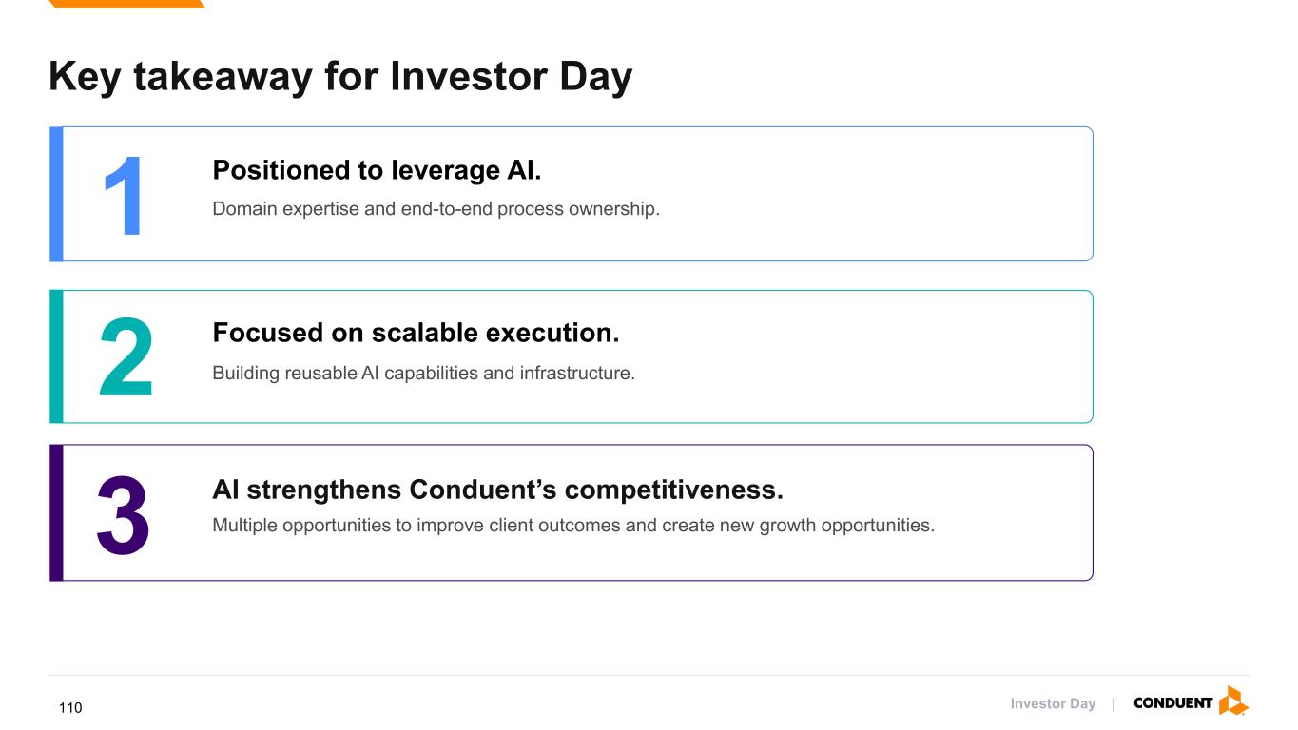Click the orange accent bar at top-left
This screenshot has height=730, width=1298.
[126, 4]
